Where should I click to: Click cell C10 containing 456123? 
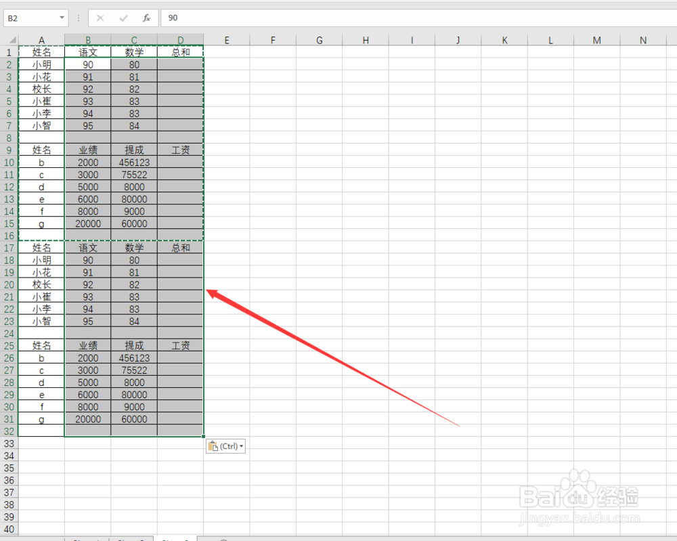click(x=134, y=163)
